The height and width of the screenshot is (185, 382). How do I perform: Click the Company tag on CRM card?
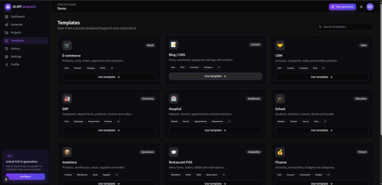click(303, 68)
